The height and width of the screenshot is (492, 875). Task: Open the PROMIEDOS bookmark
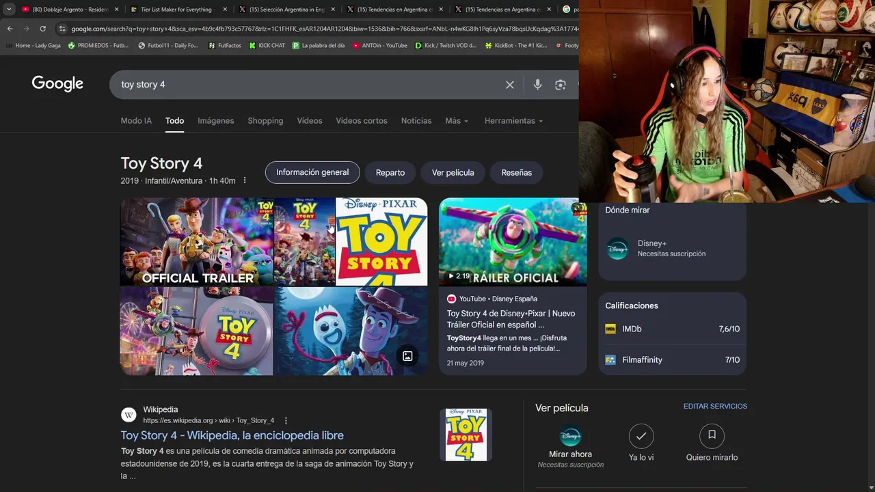(98, 46)
